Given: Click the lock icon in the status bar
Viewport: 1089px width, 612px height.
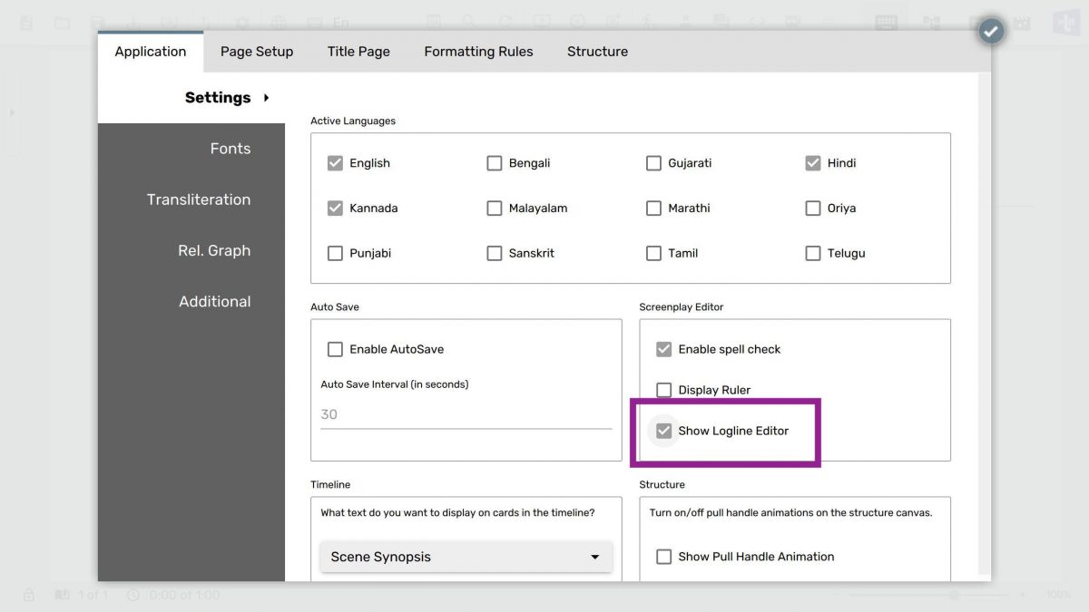Looking at the screenshot, I should click(x=27, y=595).
